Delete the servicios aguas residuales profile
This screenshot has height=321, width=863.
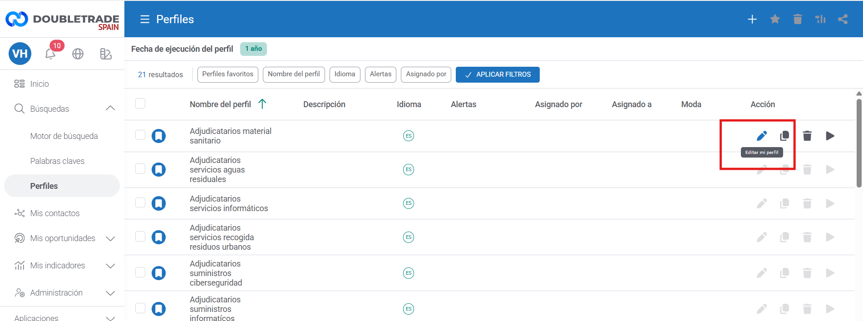pos(807,170)
